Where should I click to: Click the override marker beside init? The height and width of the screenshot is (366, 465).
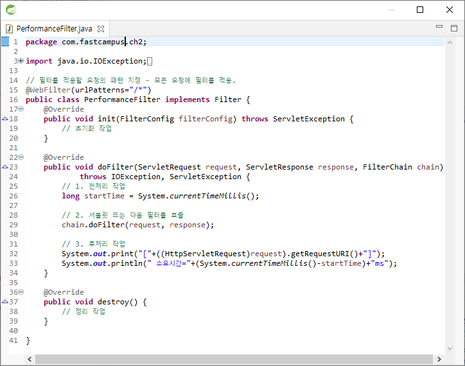pos(5,119)
